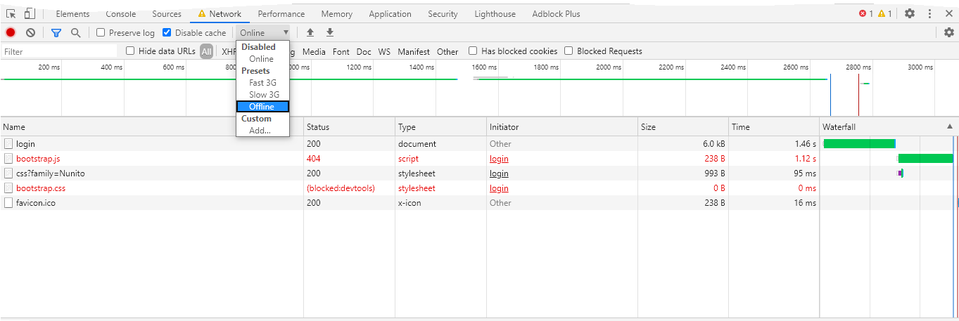The width and height of the screenshot is (959, 321).
Task: Open the inspect element picker tool
Action: [x=11, y=13]
